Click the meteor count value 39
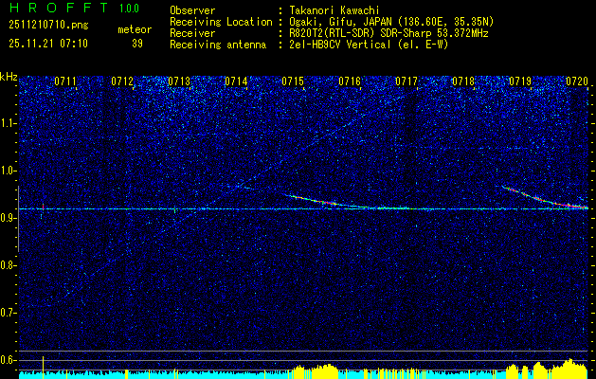 click(x=137, y=44)
